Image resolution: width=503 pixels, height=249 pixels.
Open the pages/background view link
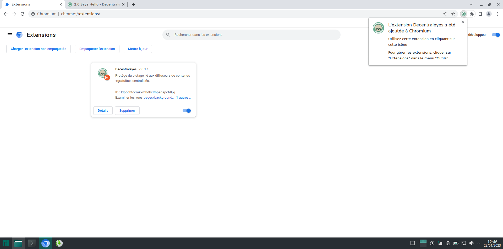[x=158, y=98]
